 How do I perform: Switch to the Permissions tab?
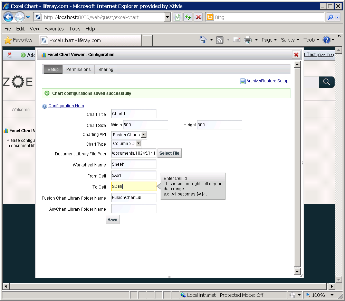78,70
